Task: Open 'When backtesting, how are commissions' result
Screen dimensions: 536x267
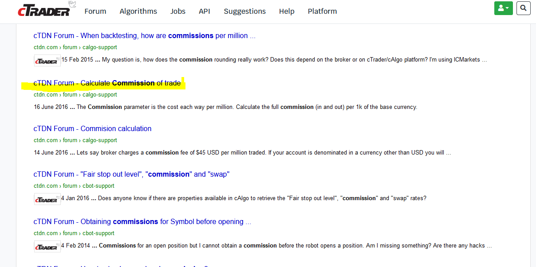Action: 145,36
